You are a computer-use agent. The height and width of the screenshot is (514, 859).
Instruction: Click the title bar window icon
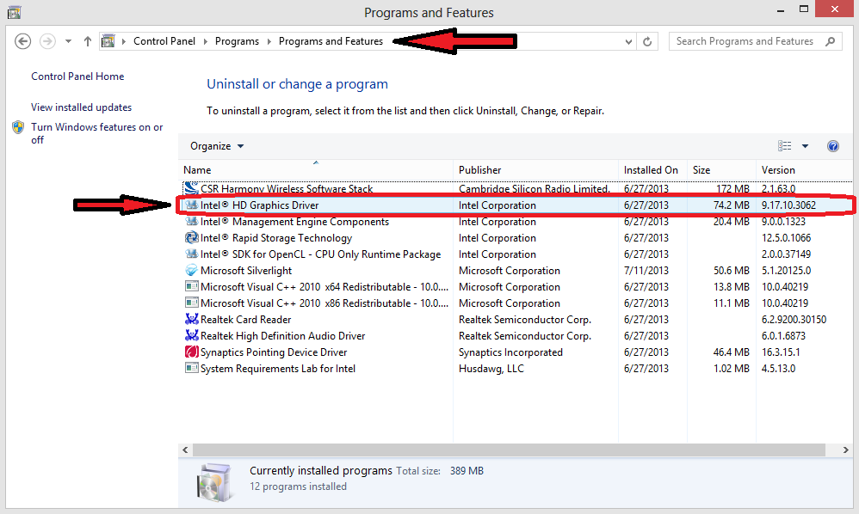pyautogui.click(x=15, y=12)
